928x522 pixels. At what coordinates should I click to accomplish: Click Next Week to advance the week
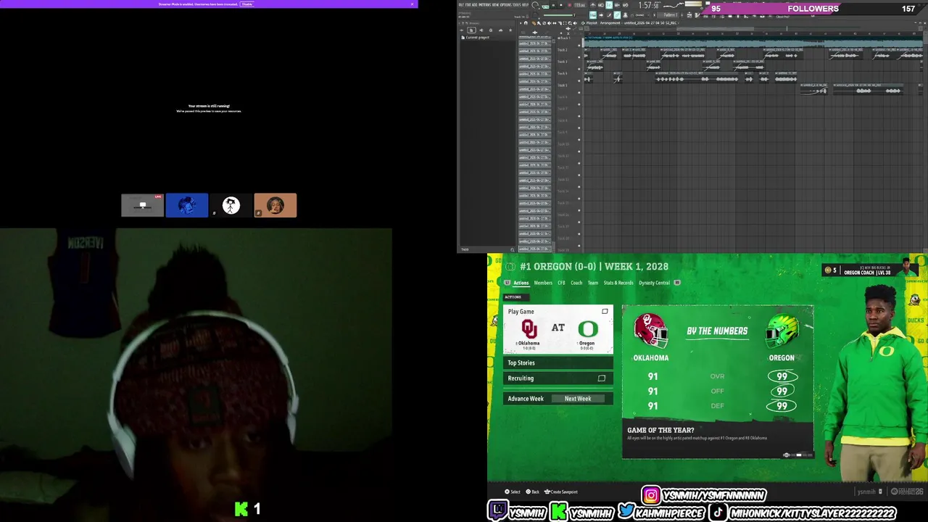[578, 399]
